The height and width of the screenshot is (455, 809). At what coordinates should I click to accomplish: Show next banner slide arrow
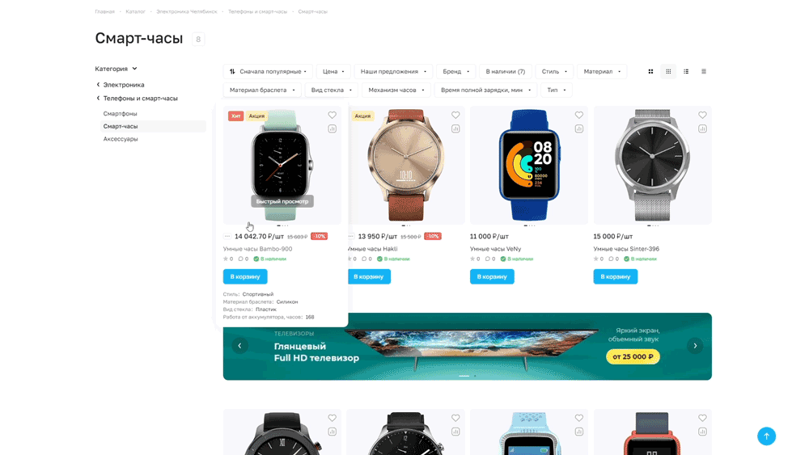695,346
